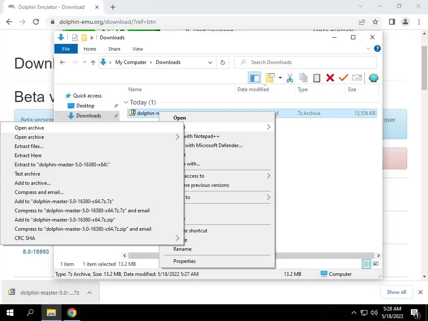Choose Properties in the context menu
The height and width of the screenshot is (321, 428).
pyautogui.click(x=184, y=261)
